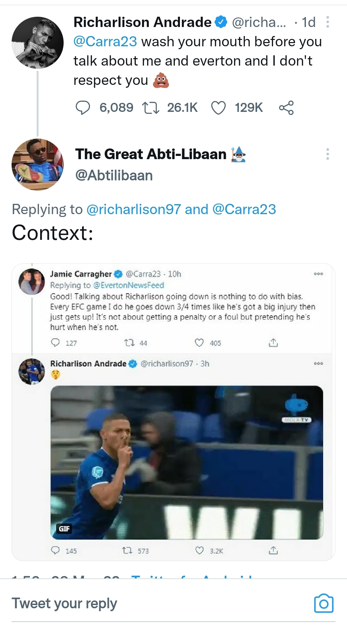
Task: Open @Carra23 in the Replying to line
Action: click(244, 209)
